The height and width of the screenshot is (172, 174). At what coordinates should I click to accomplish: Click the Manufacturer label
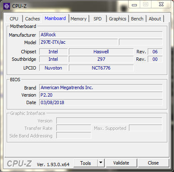pyautogui.click(x=23, y=35)
